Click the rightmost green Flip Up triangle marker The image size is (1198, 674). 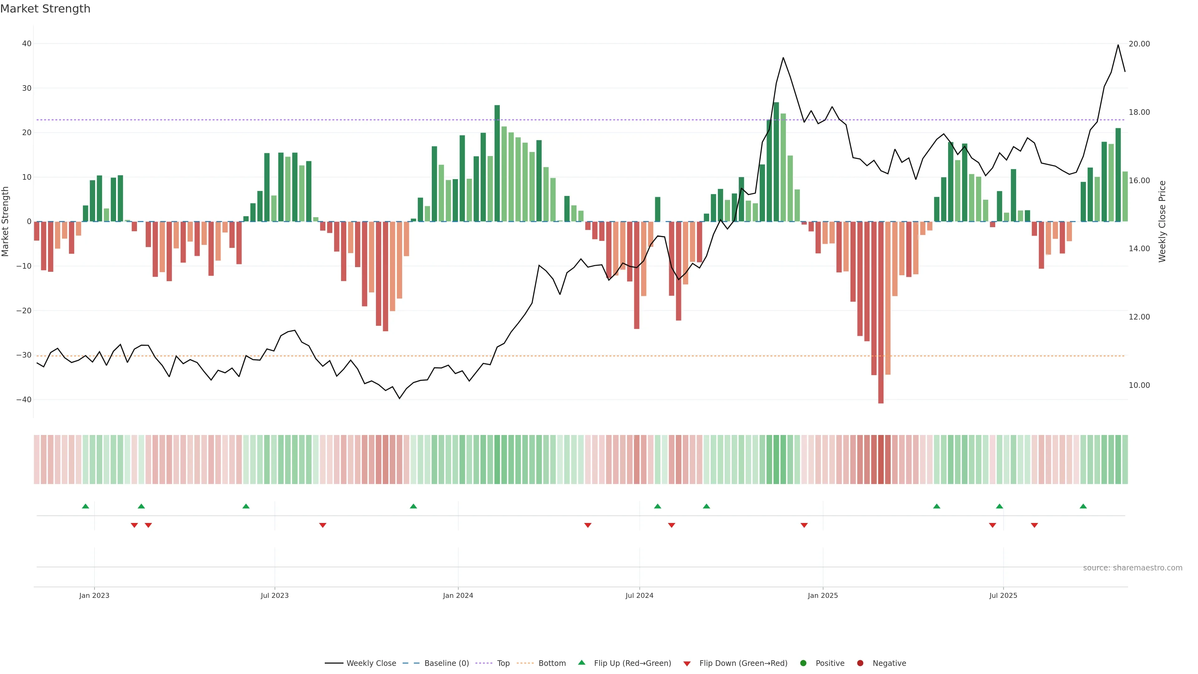coord(1083,506)
